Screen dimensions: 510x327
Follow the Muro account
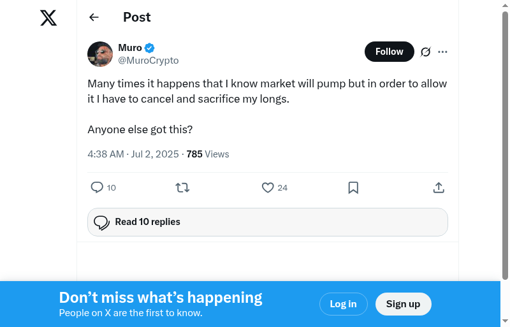(389, 52)
